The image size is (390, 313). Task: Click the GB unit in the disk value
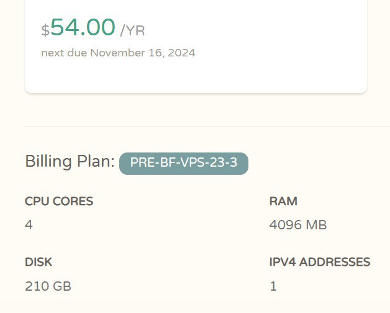pyautogui.click(x=61, y=286)
